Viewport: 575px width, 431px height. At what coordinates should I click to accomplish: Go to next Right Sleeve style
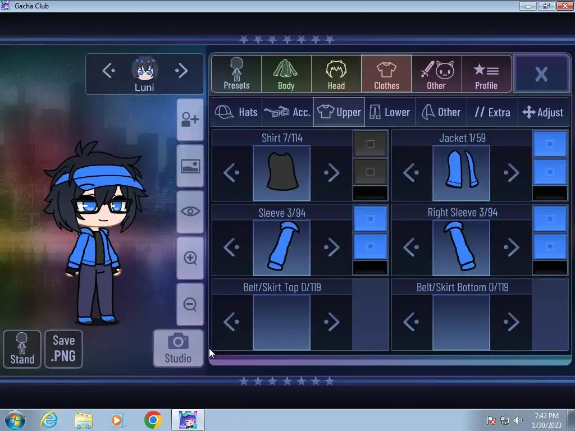pyautogui.click(x=511, y=247)
